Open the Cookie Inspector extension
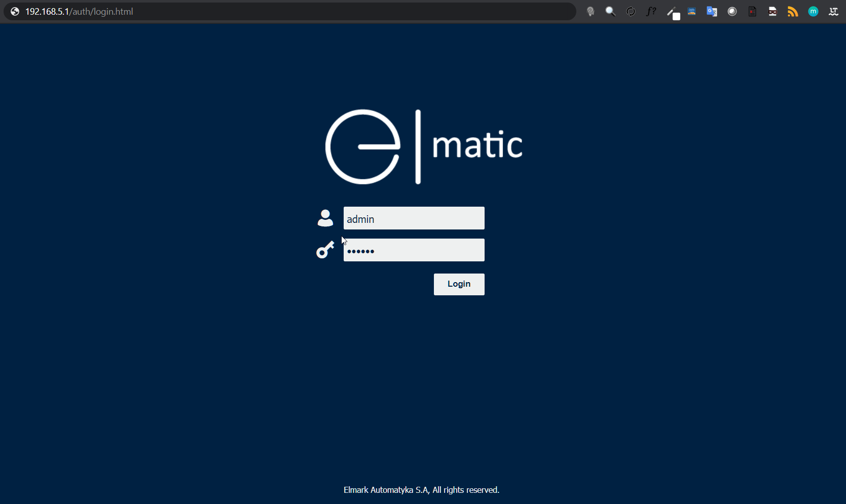The image size is (846, 504). pyautogui.click(x=692, y=12)
